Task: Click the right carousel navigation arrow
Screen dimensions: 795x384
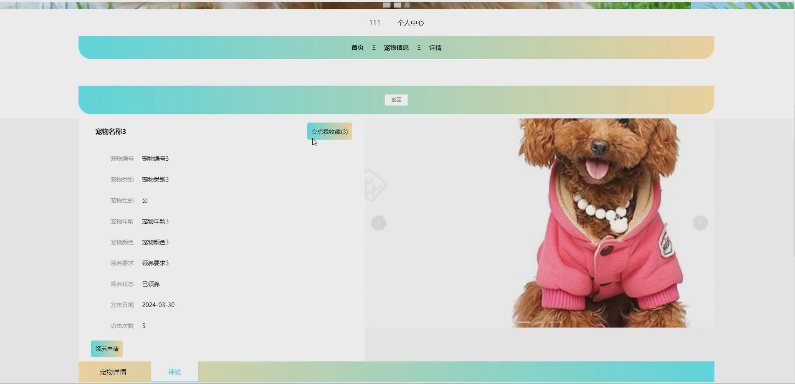Action: pyautogui.click(x=700, y=222)
